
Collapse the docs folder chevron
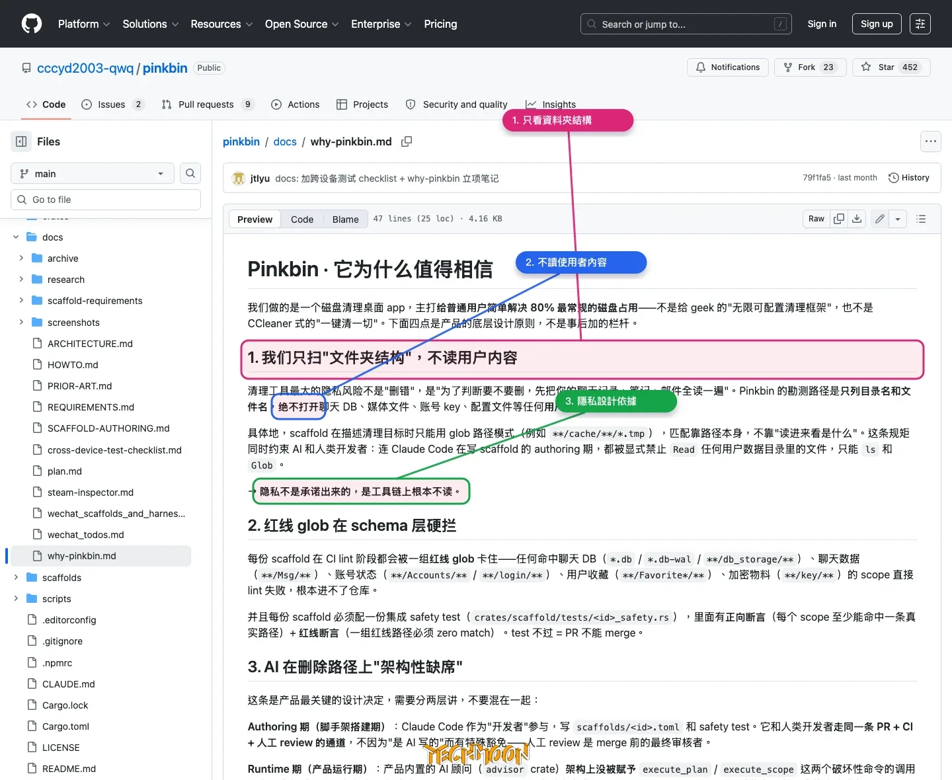pyautogui.click(x=16, y=237)
